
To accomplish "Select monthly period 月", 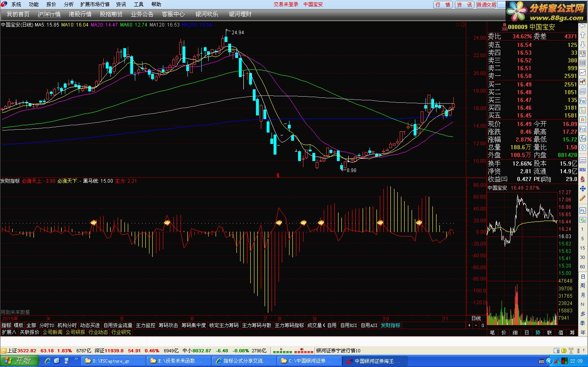I will [583, 295].
